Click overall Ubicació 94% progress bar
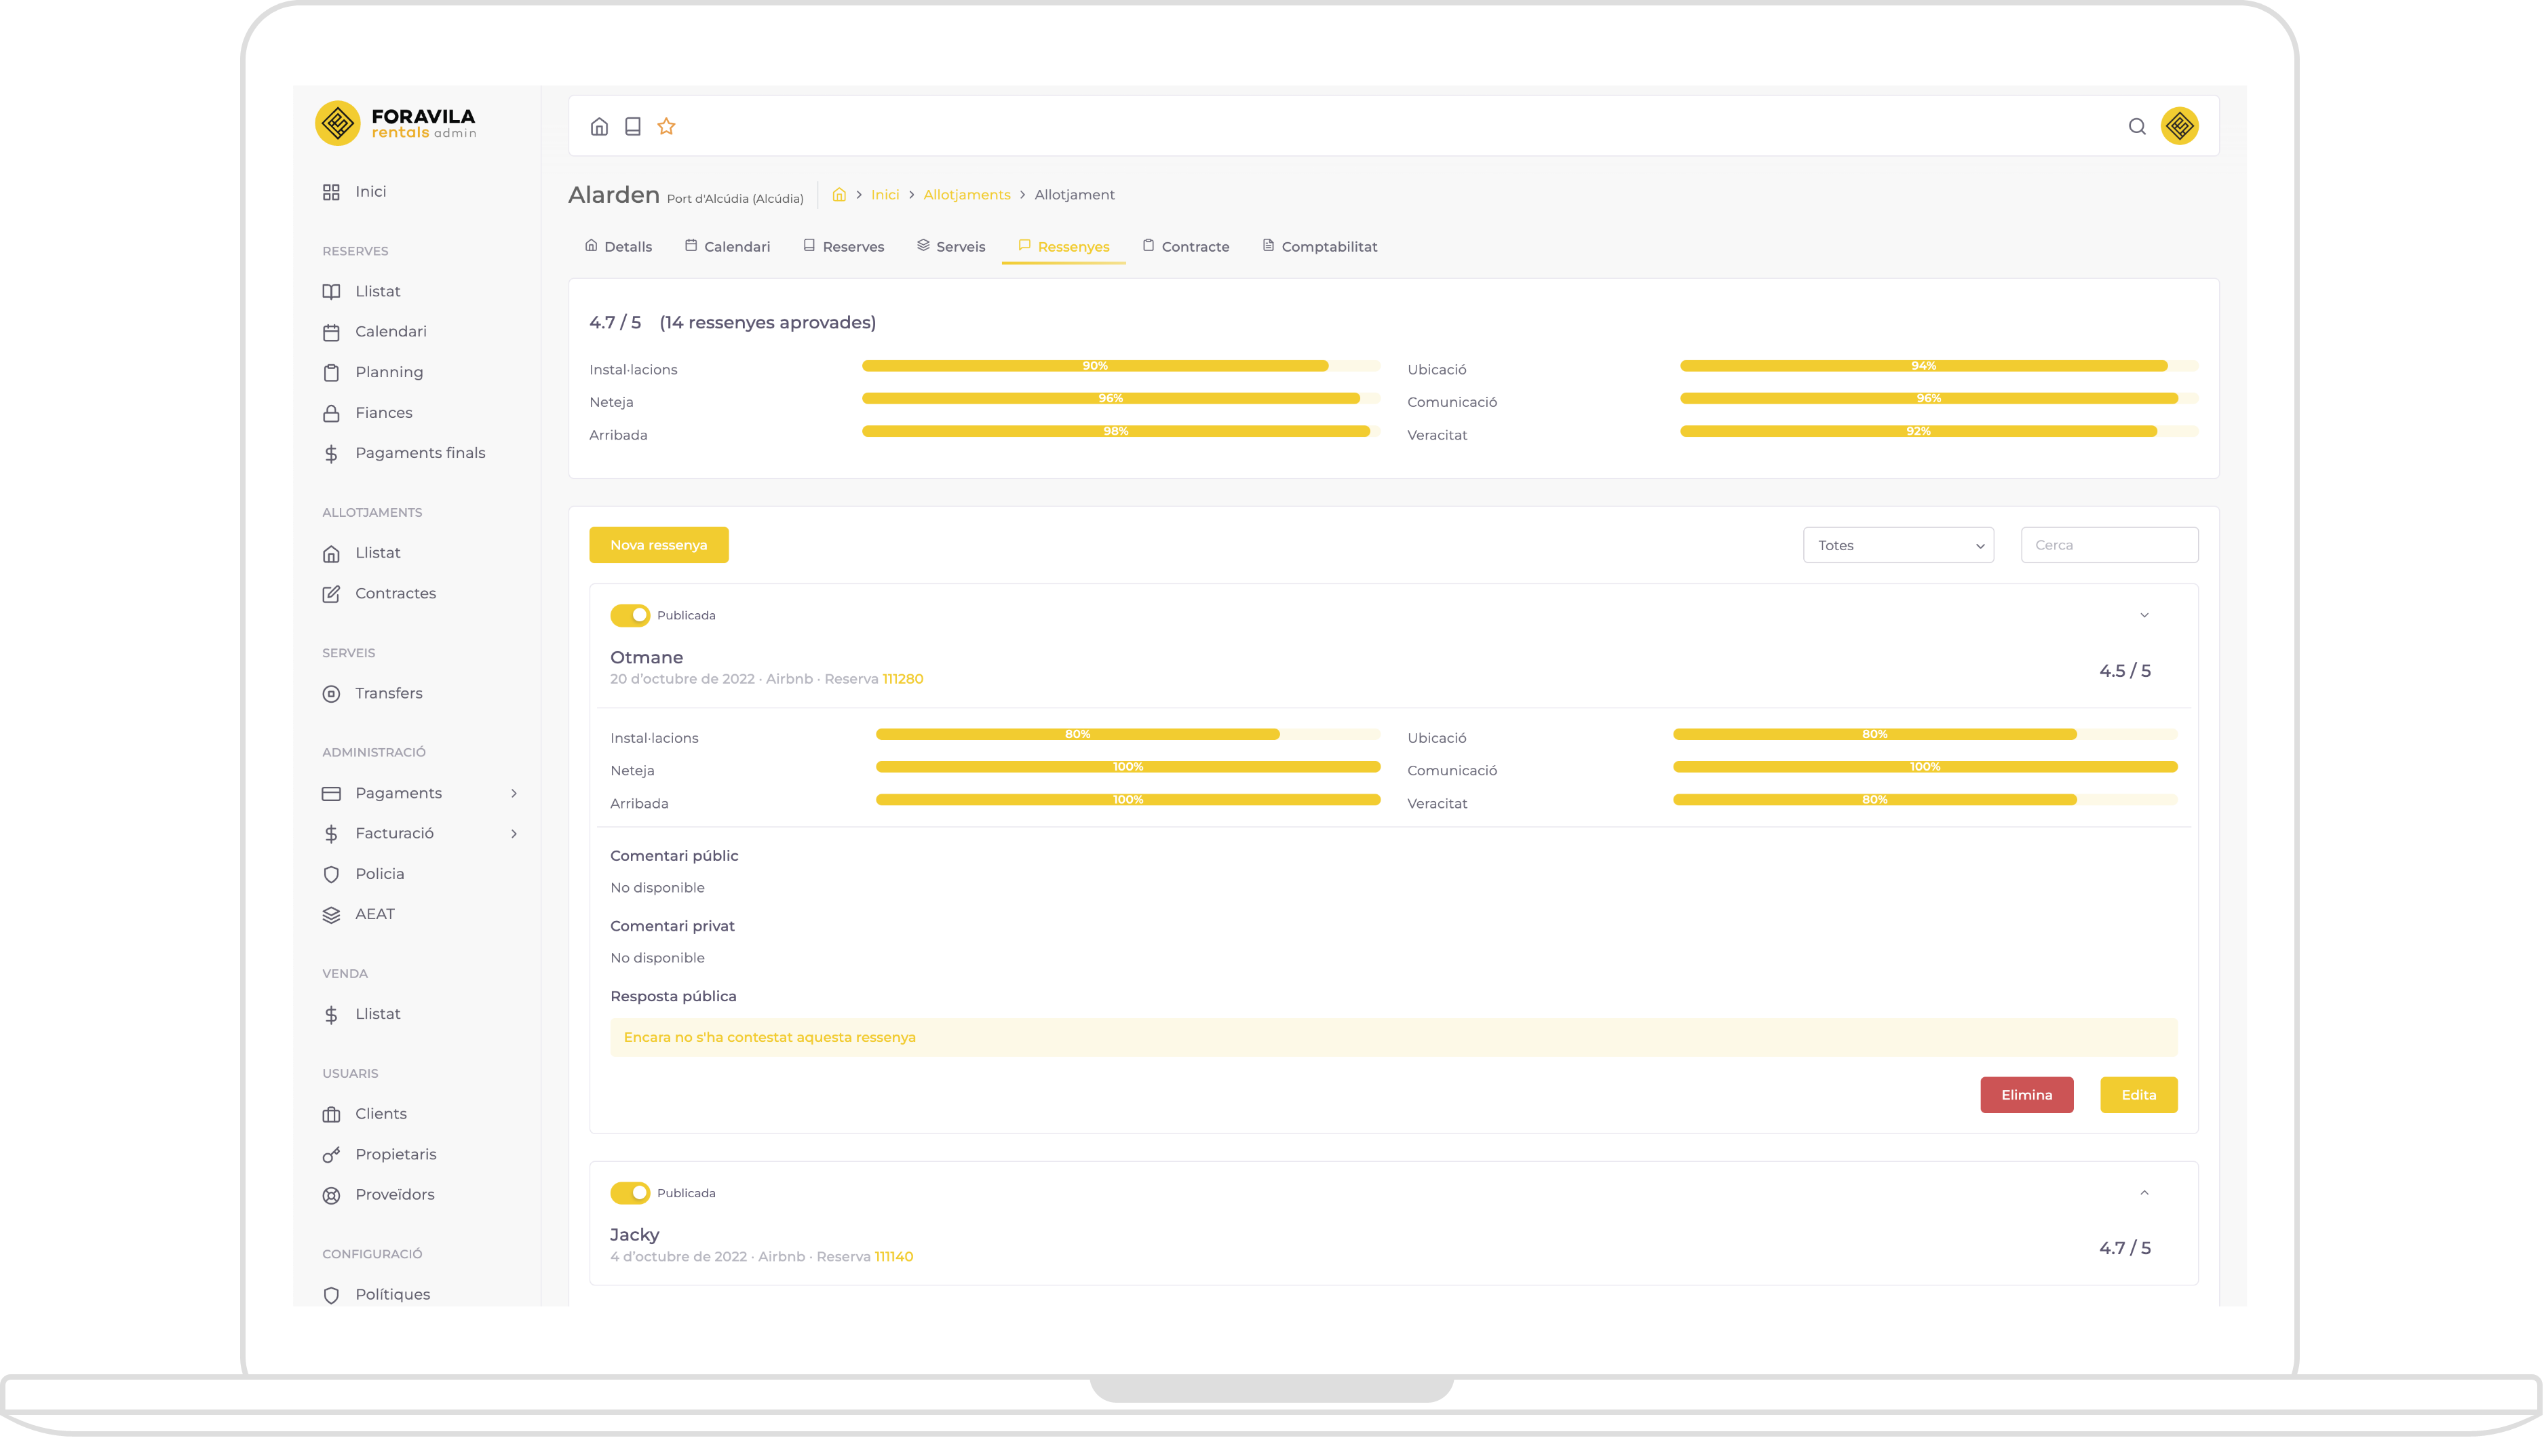 pos(1939,366)
